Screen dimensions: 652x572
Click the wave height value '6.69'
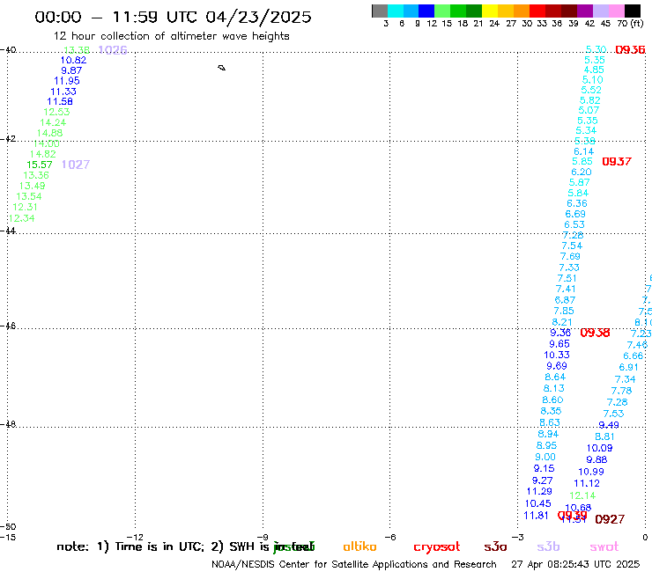(575, 215)
